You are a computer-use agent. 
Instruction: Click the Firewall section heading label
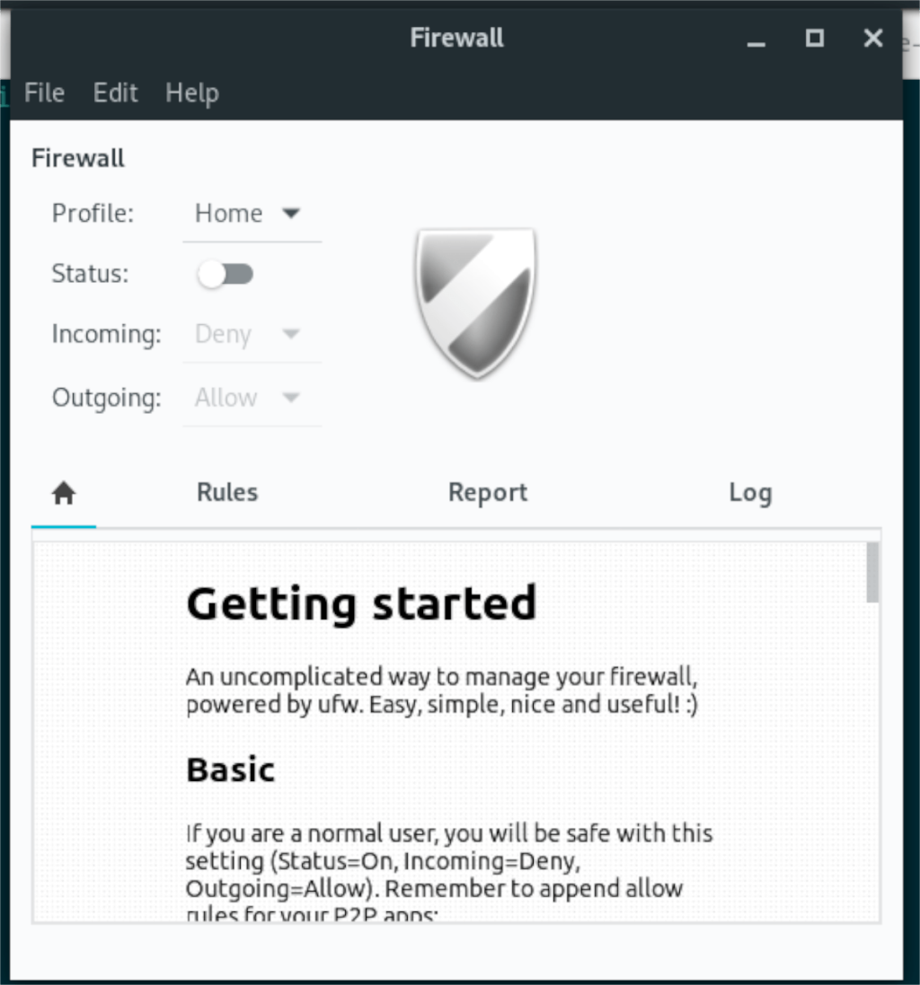pyautogui.click(x=77, y=157)
